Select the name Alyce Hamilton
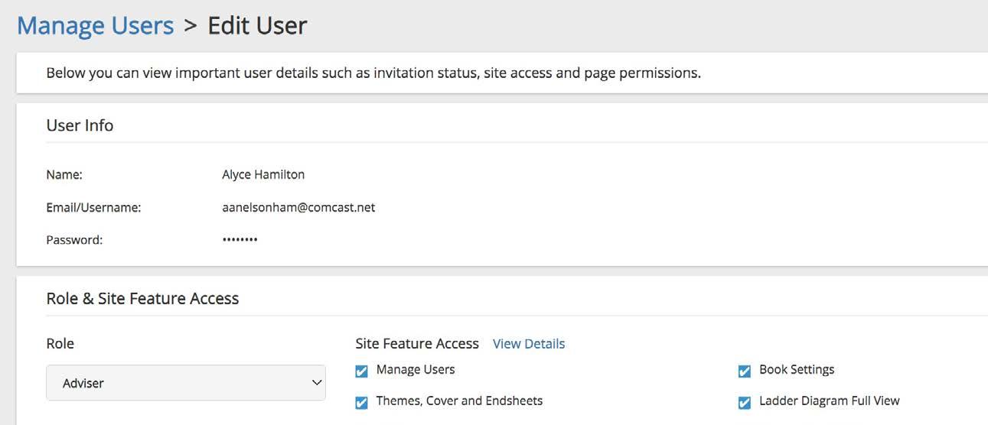This screenshot has height=425, width=988. 263,174
